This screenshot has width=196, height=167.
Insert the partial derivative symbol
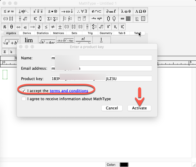click(x=39, y=27)
